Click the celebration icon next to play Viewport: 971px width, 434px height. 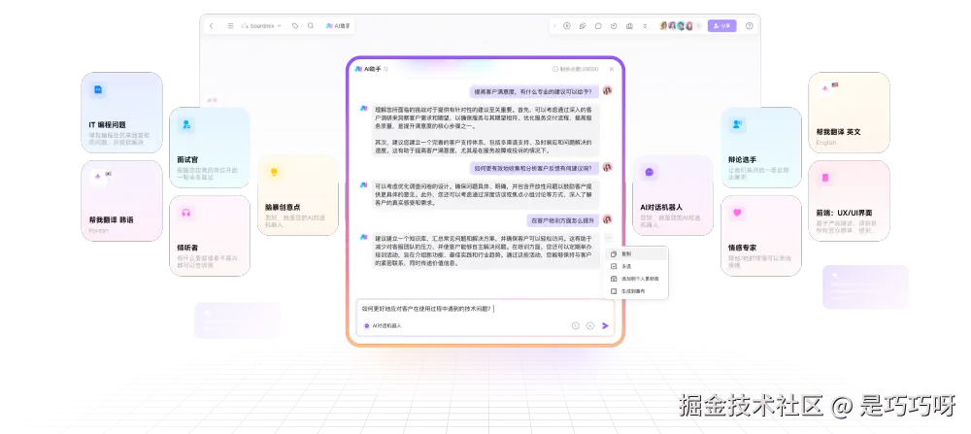click(x=583, y=26)
